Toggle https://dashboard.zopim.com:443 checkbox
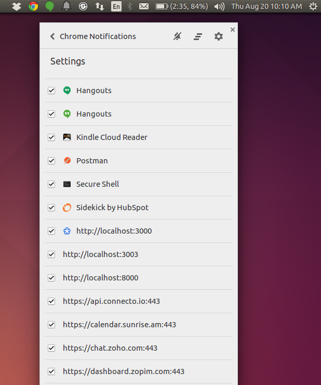The image size is (321, 385). coord(51,371)
